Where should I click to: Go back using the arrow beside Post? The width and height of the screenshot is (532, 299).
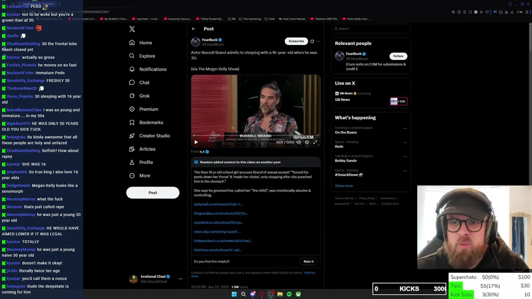pyautogui.click(x=193, y=29)
